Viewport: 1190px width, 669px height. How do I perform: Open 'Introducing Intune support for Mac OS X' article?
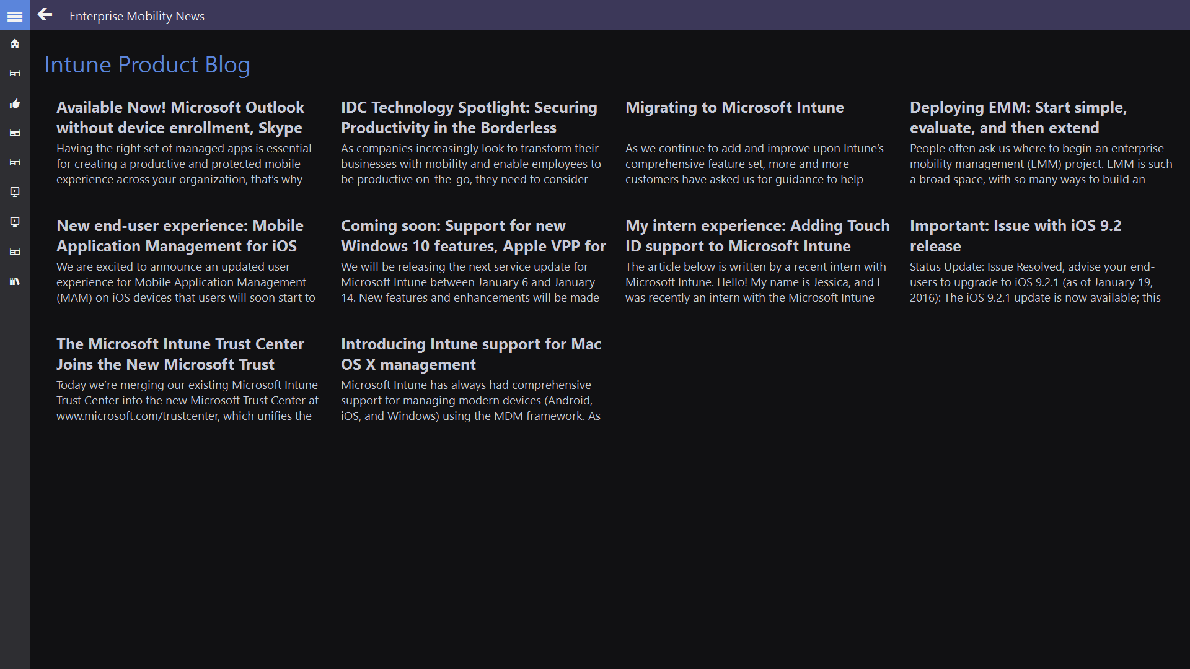coord(470,354)
